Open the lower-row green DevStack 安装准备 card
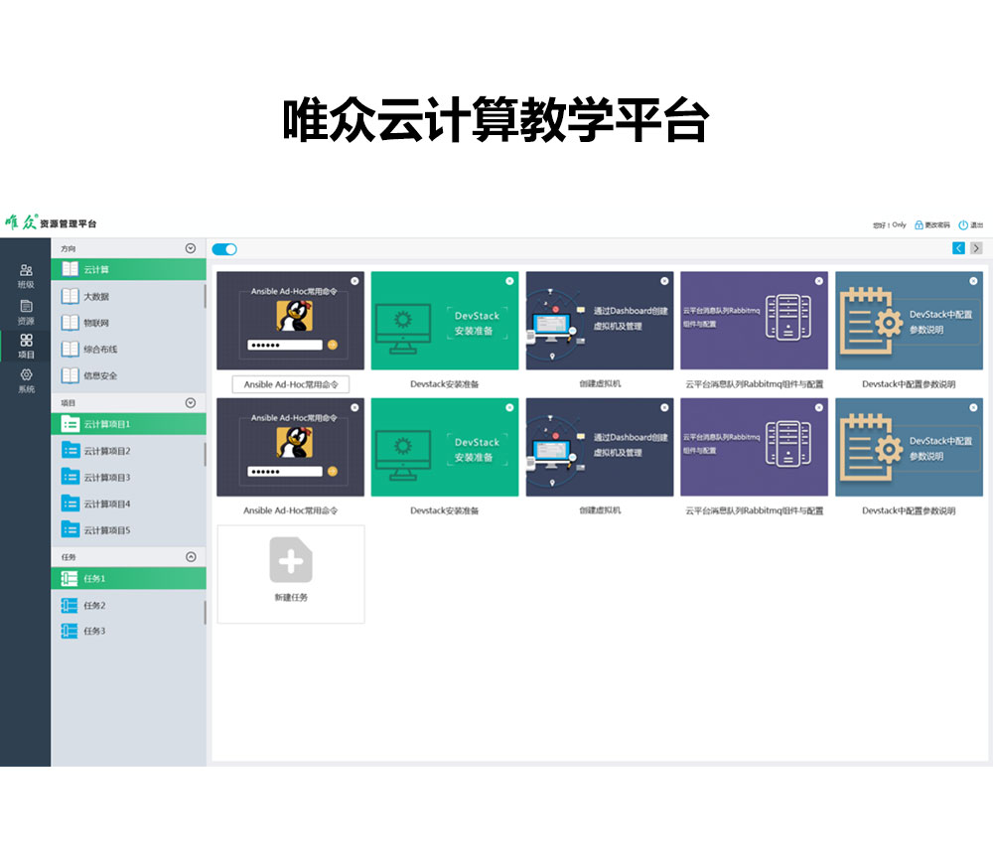This screenshot has height=867, width=993. click(445, 447)
